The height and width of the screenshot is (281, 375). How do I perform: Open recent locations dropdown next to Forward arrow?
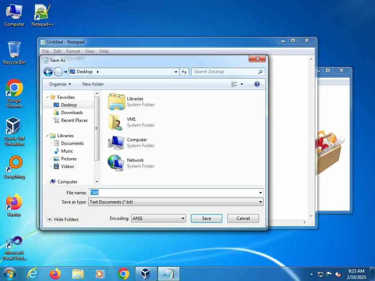click(x=66, y=72)
